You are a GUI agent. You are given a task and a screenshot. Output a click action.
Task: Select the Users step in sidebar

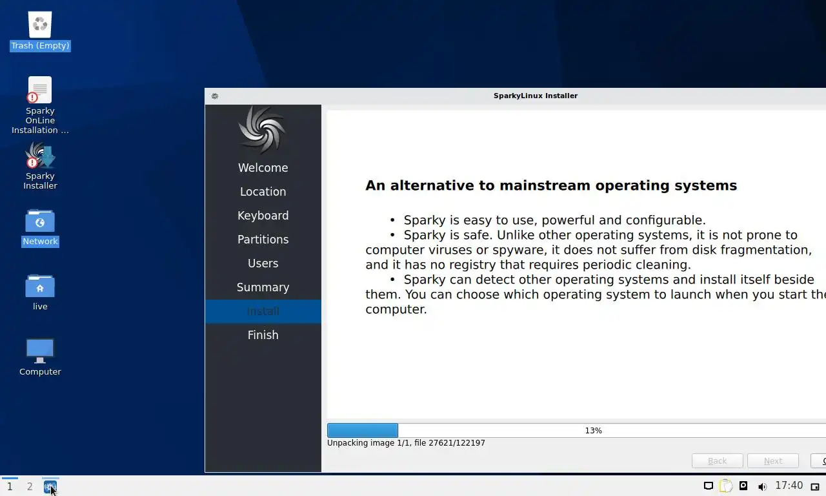coord(263,263)
